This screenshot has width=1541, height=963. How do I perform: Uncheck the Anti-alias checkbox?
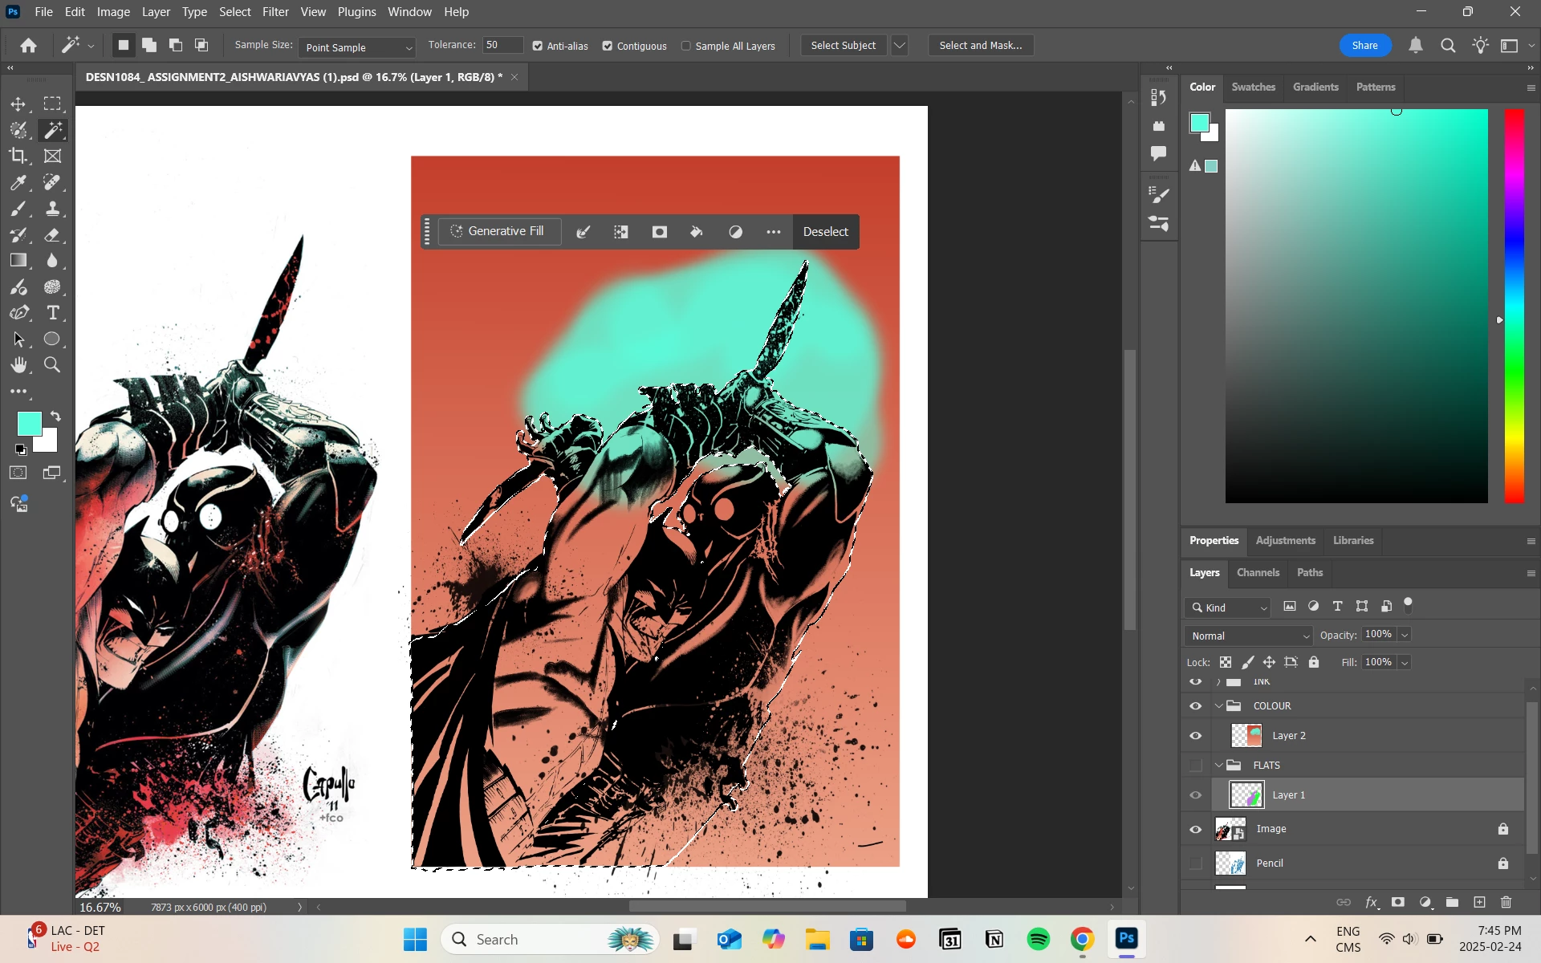coord(538,47)
